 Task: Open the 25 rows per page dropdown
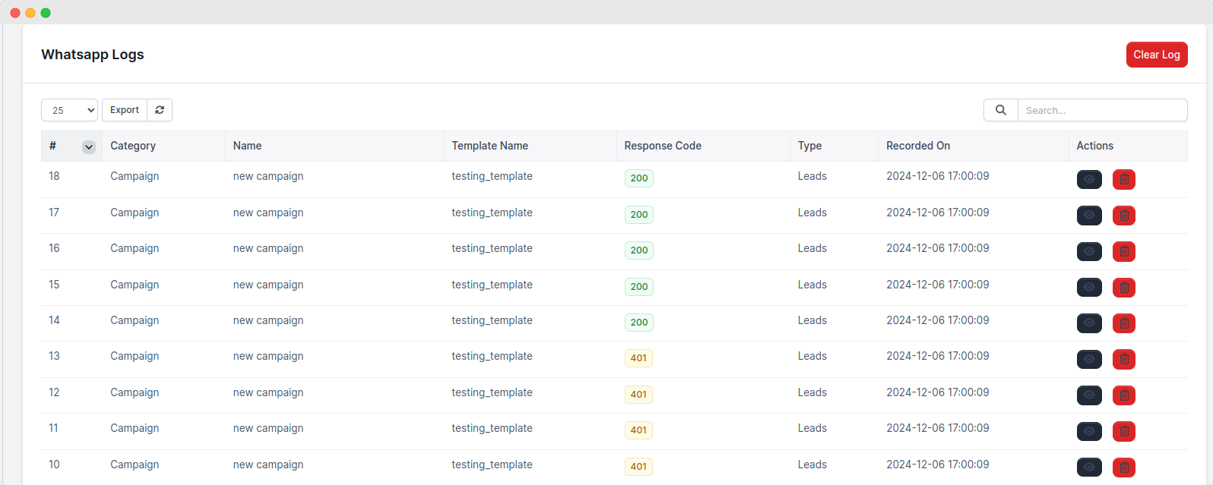pyautogui.click(x=69, y=110)
